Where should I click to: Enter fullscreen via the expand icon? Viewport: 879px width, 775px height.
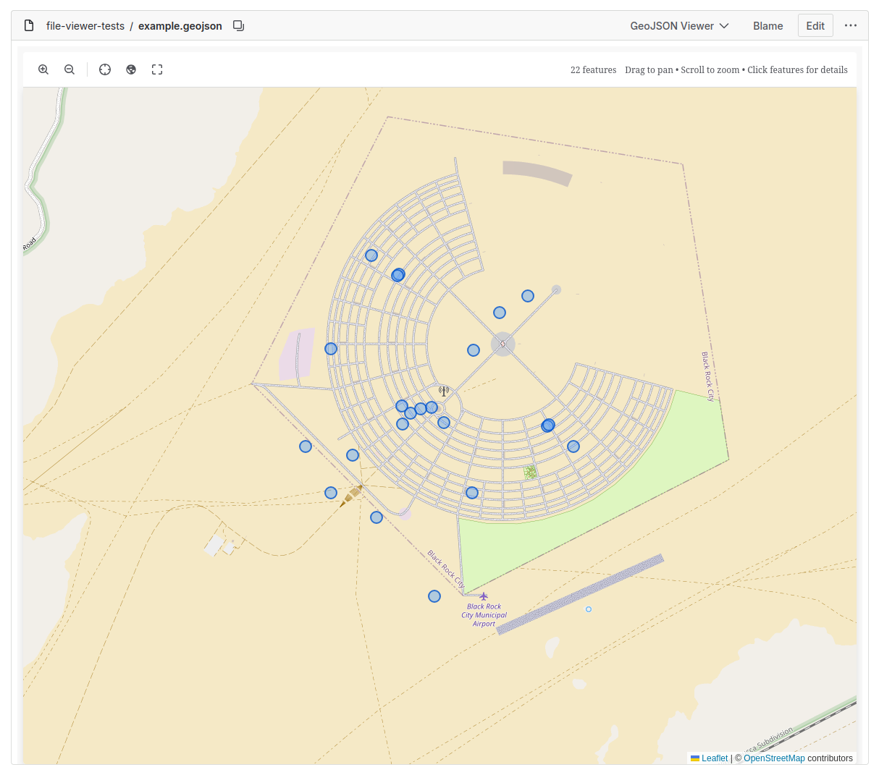click(x=157, y=69)
